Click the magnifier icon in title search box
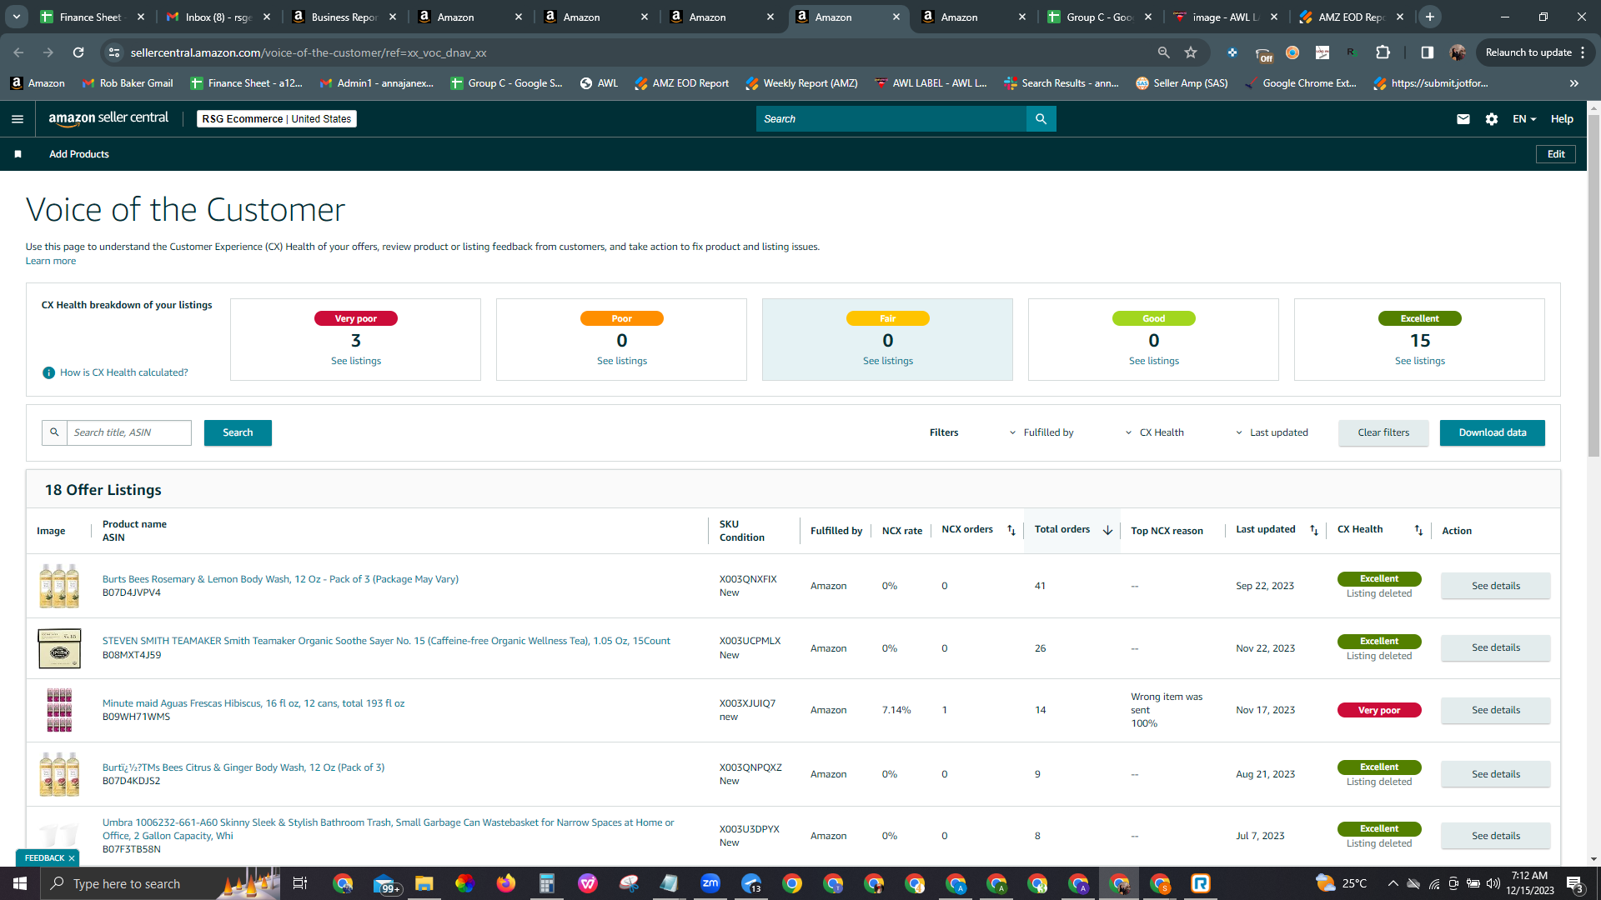The width and height of the screenshot is (1601, 900). (54, 432)
